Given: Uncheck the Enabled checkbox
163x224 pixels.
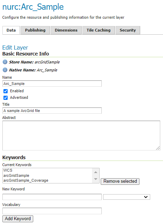Looking at the screenshot, I should click(x=6, y=91).
